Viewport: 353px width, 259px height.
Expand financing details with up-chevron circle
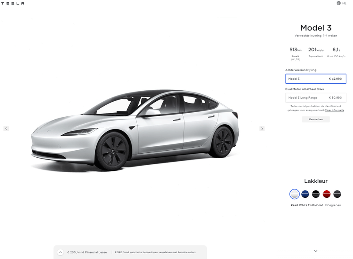(x=60, y=252)
